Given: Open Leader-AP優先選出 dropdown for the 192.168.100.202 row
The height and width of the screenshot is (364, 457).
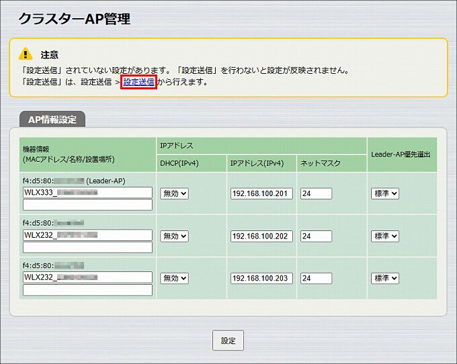Looking at the screenshot, I should (x=384, y=236).
